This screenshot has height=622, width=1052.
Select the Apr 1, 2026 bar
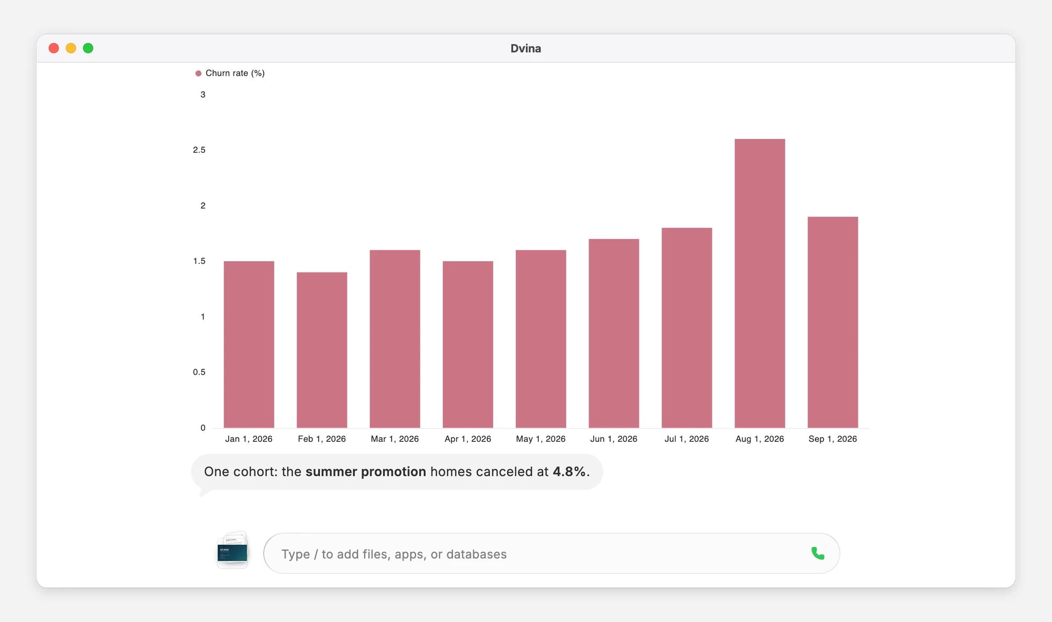click(x=468, y=344)
